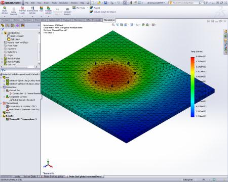Open DisplayManager tab icon
The image size is (228, 182).
(23, 25)
